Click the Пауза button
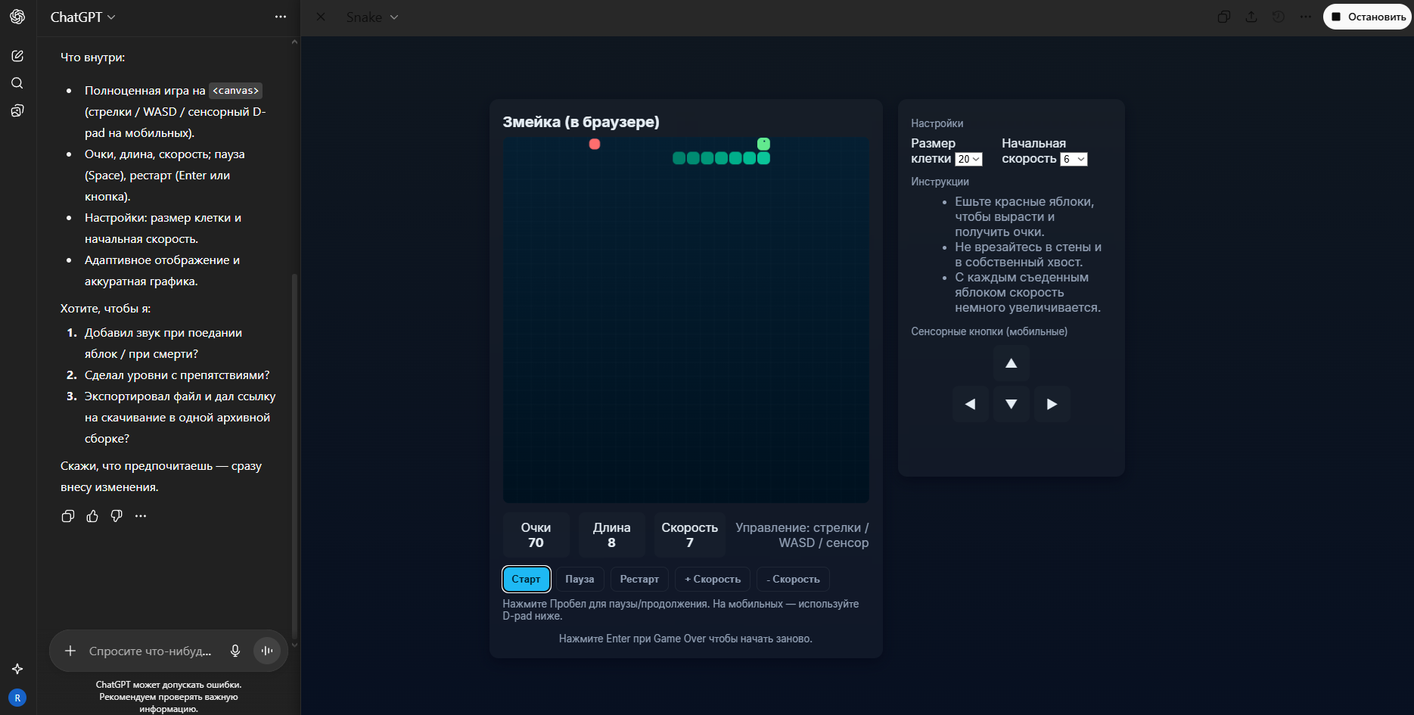1414x715 pixels. point(580,579)
